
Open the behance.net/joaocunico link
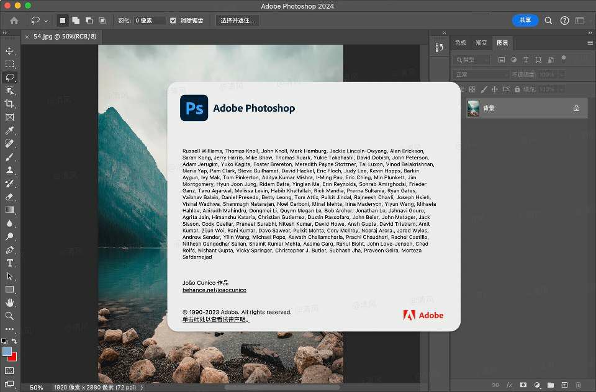pos(214,290)
